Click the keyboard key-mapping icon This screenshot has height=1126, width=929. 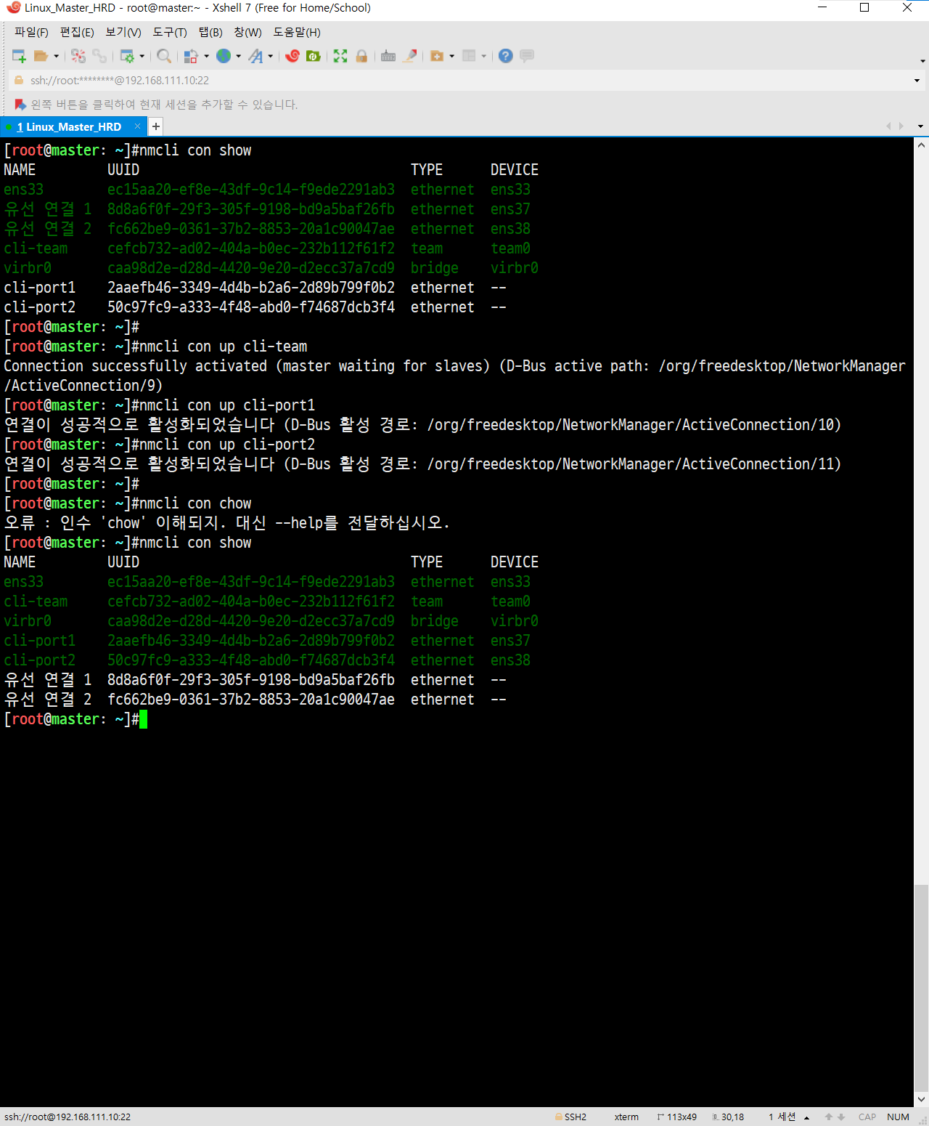pyautogui.click(x=388, y=56)
